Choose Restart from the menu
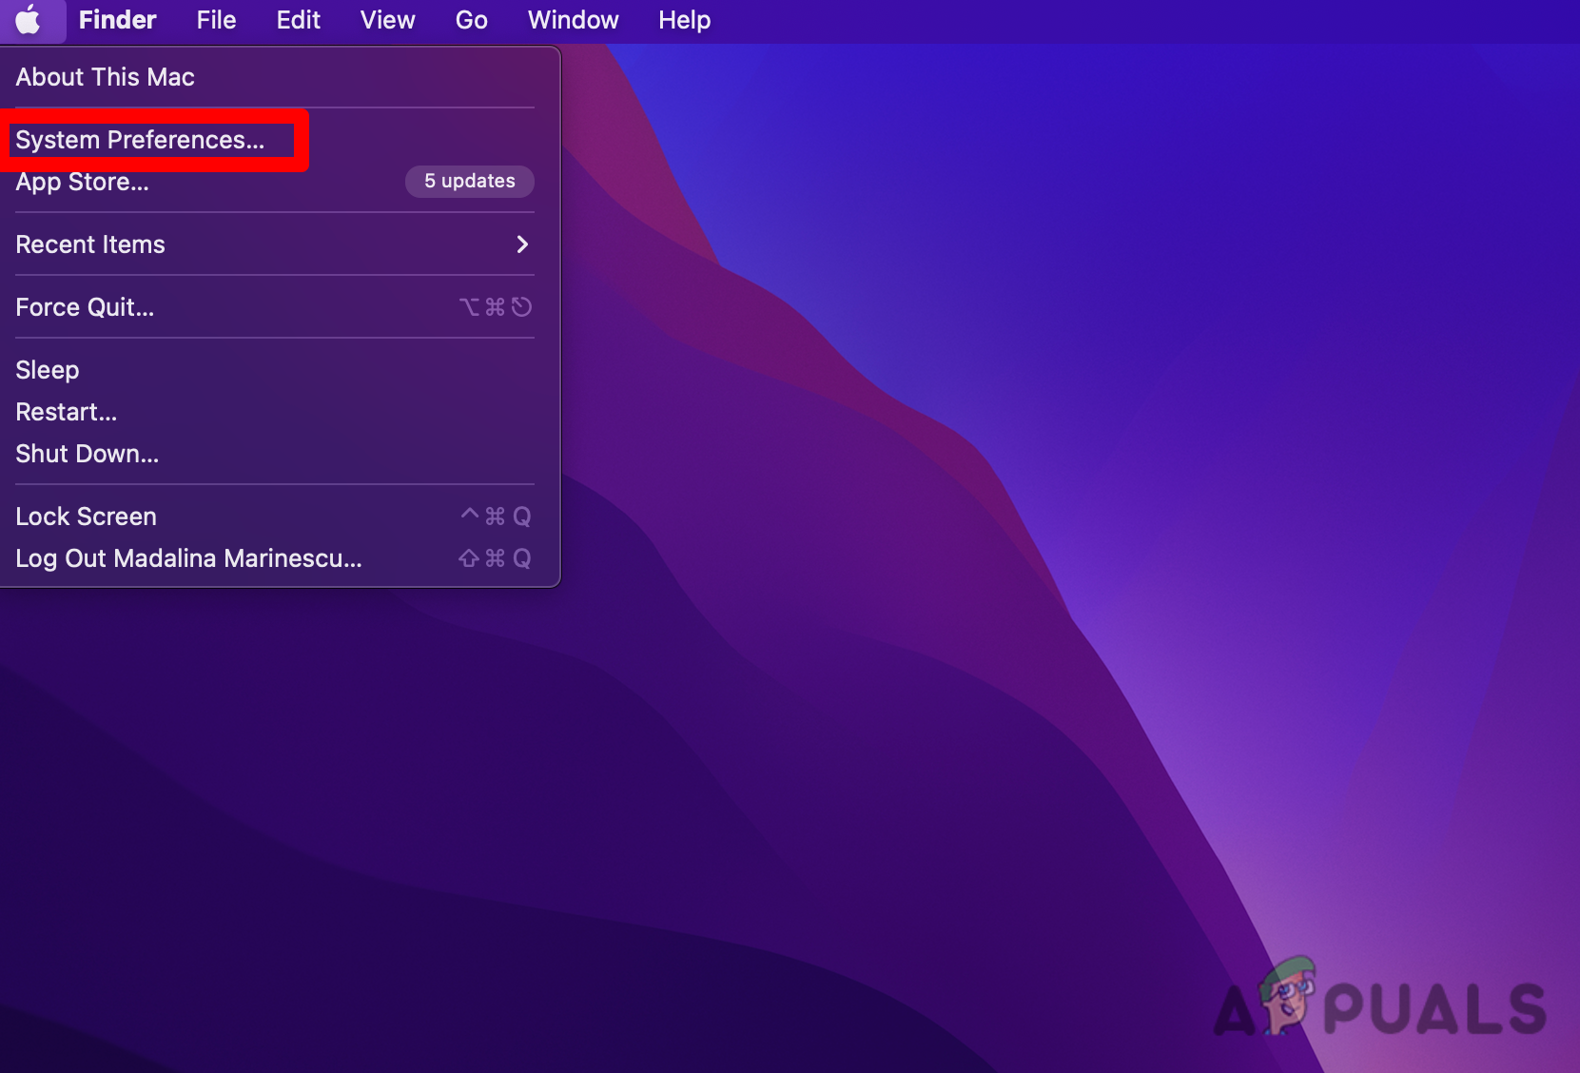 (x=66, y=411)
